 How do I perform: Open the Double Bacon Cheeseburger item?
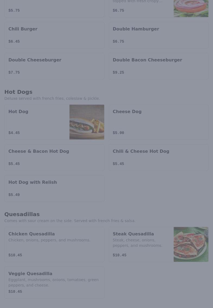coord(159,66)
